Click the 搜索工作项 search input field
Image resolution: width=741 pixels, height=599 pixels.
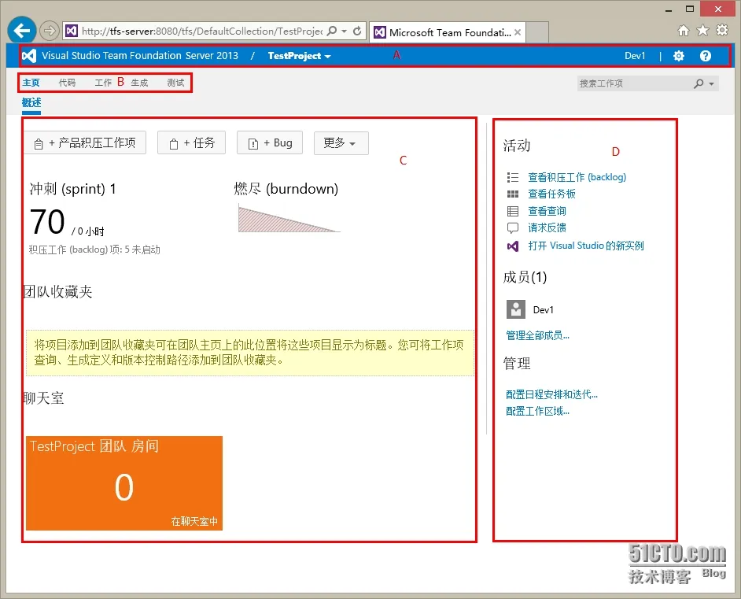pyautogui.click(x=633, y=83)
